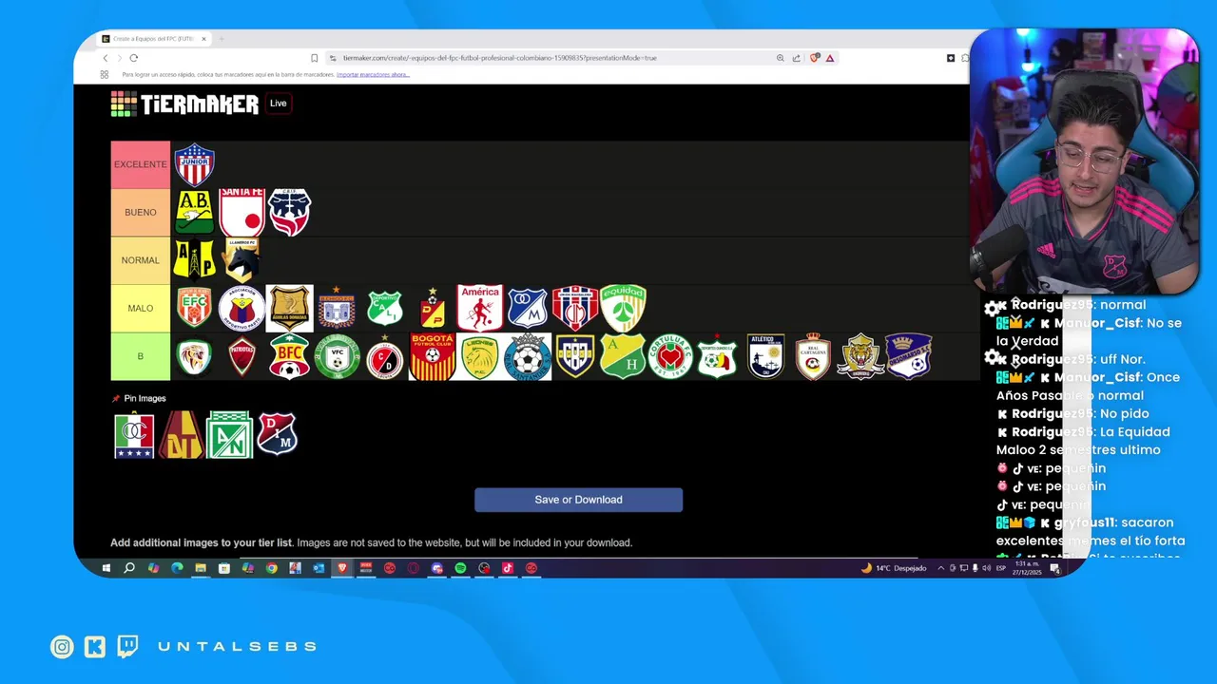
Task: Click the Santa Fe team logo
Action: [x=241, y=212]
